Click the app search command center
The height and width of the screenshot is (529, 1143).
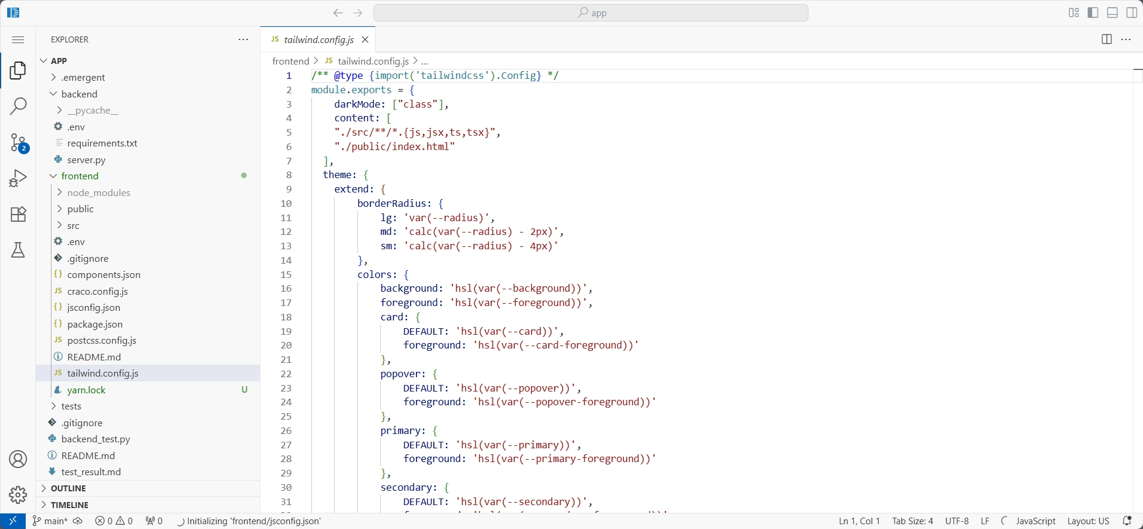point(591,13)
